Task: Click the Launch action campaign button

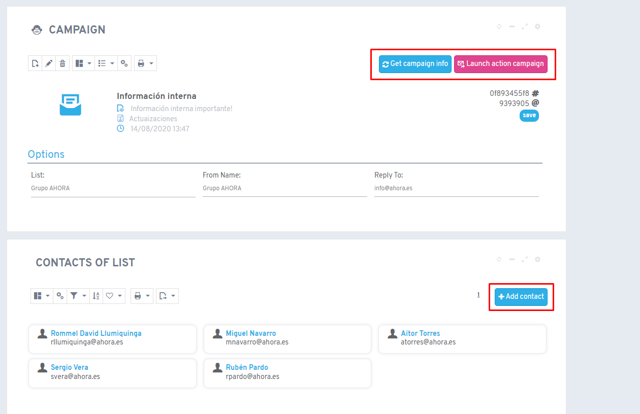Action: point(501,64)
